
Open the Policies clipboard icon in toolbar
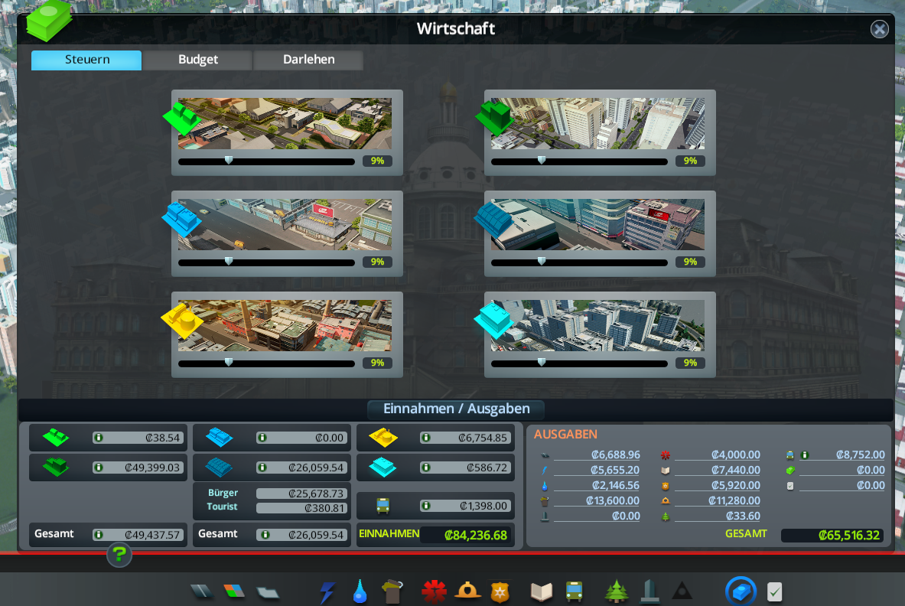(x=774, y=591)
